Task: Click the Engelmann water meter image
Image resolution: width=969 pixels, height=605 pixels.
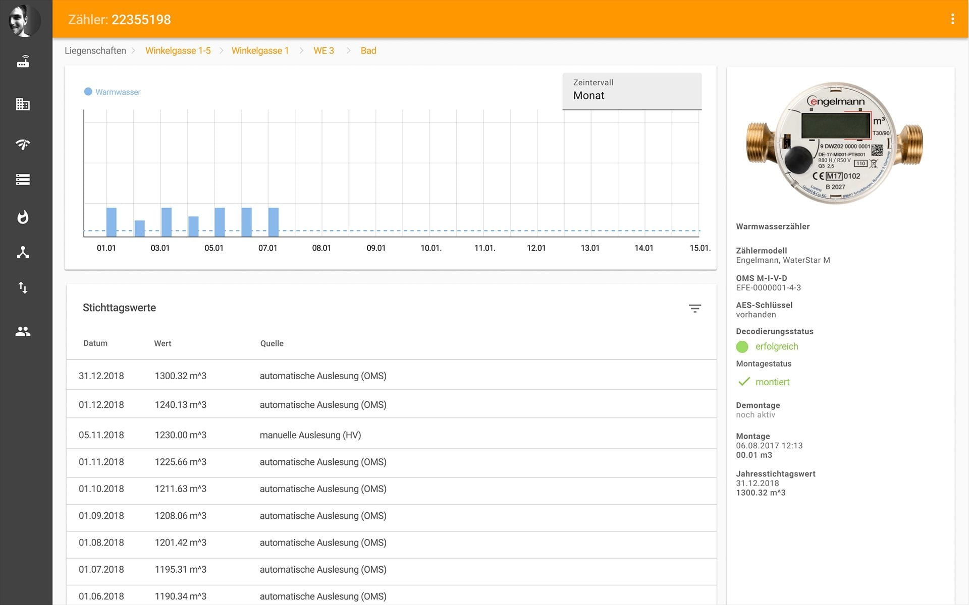Action: 835,143
